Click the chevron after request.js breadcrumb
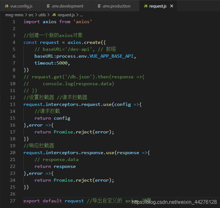Screen dimensions: 220x208 77,15
